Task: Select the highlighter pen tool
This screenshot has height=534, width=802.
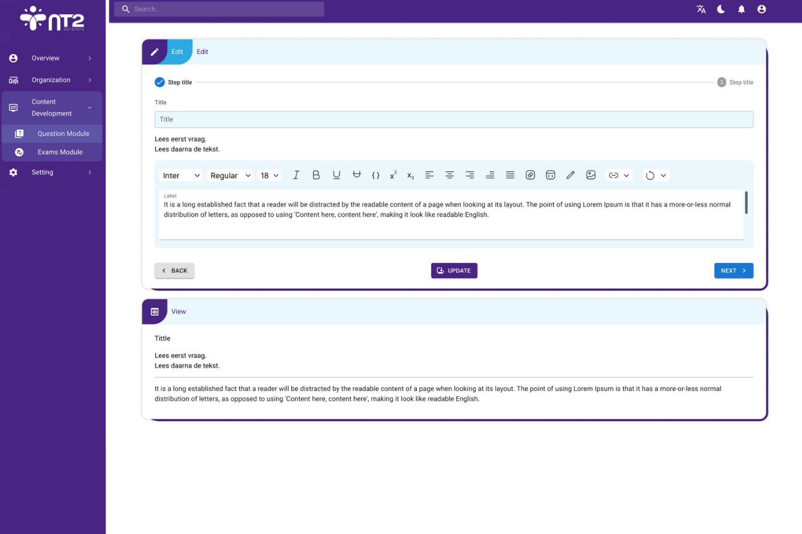Action: point(570,175)
